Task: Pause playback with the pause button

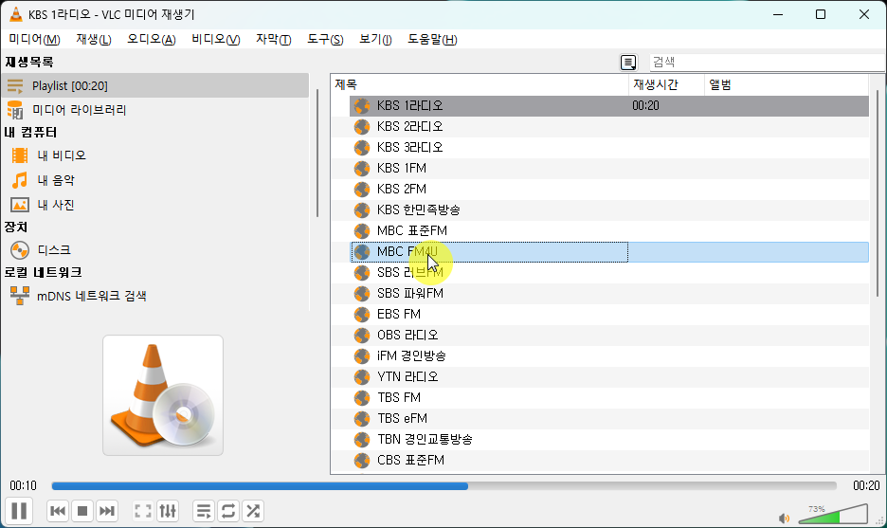Action: click(x=19, y=511)
